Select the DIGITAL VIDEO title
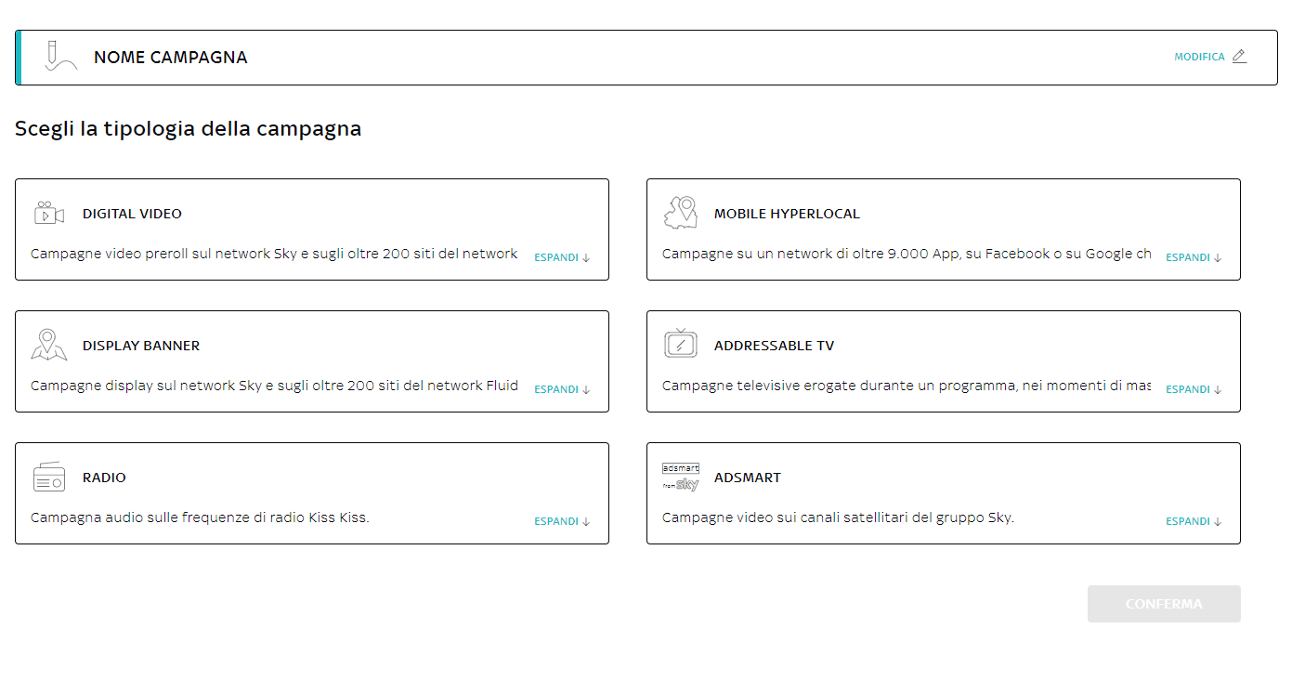Image resolution: width=1305 pixels, height=681 pixels. point(132,214)
